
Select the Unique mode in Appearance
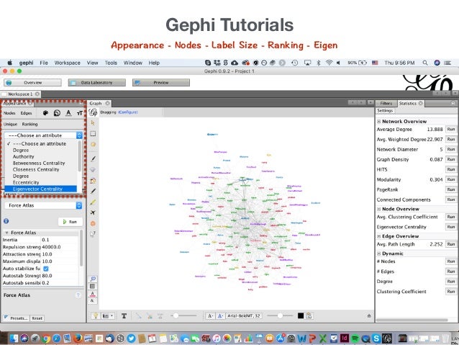click(x=10, y=125)
